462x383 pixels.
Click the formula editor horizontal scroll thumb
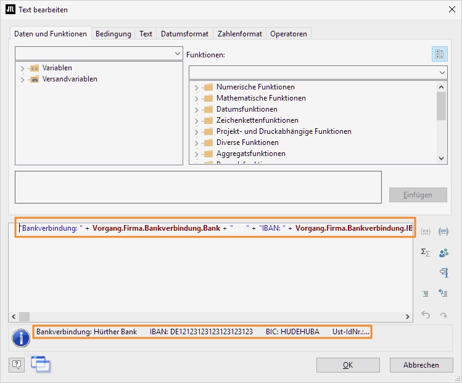pos(25,317)
